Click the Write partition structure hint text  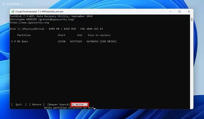click(x=69, y=108)
